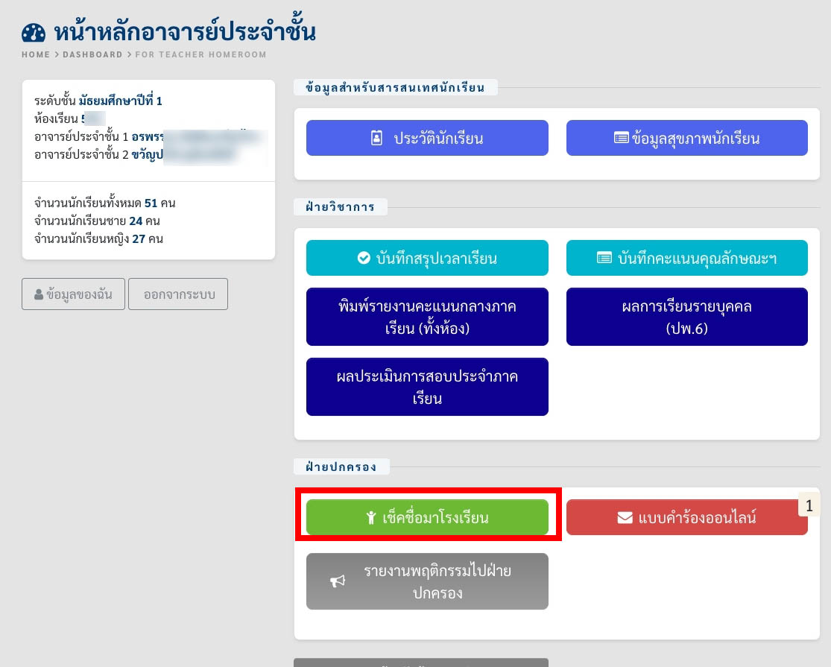Open พิมพ์รายงานคะแนนกลางภาคเรียน (ทั้งห้อง)
Viewport: 831px width, 667px height.
click(427, 317)
